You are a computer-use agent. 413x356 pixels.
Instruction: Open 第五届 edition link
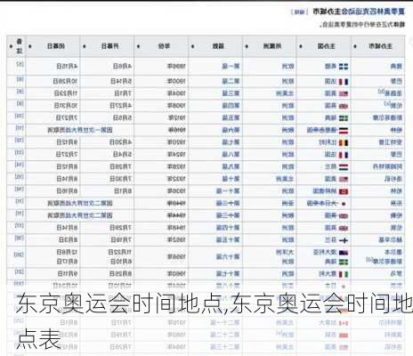click(231, 117)
